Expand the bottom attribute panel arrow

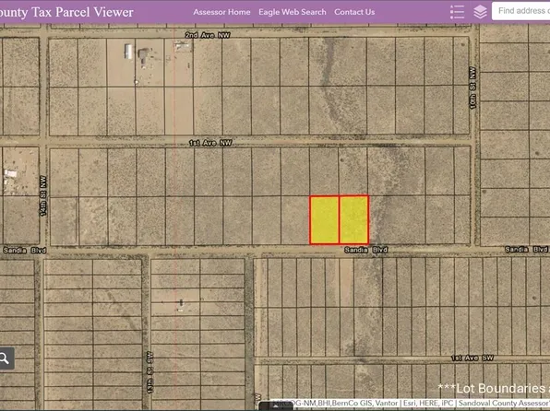276,406
